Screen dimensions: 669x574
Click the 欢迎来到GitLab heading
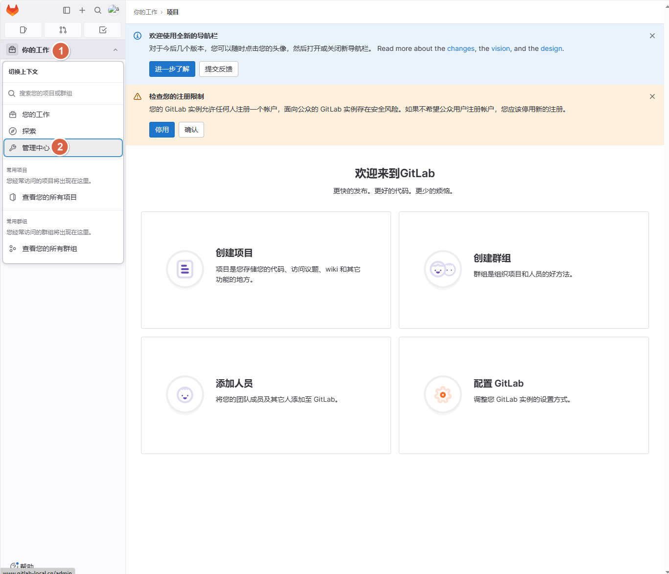395,173
